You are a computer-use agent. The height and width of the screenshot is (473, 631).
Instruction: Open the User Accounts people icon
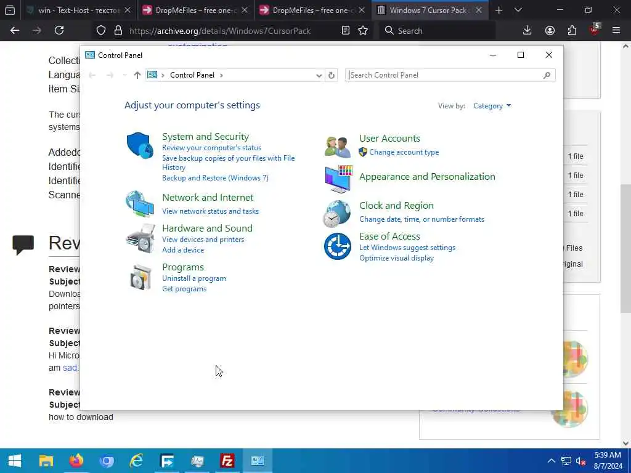click(338, 147)
